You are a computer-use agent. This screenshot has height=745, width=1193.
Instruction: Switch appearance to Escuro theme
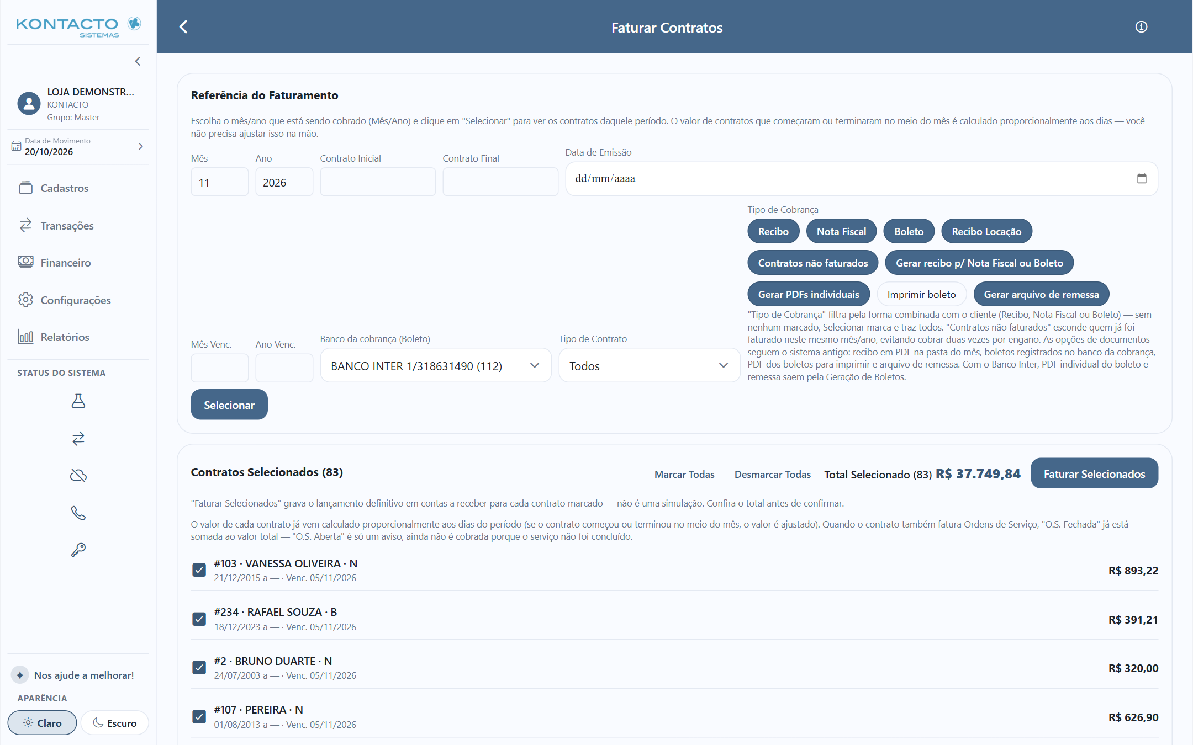[115, 723]
